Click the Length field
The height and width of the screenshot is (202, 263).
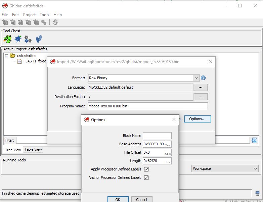click(x=157, y=161)
